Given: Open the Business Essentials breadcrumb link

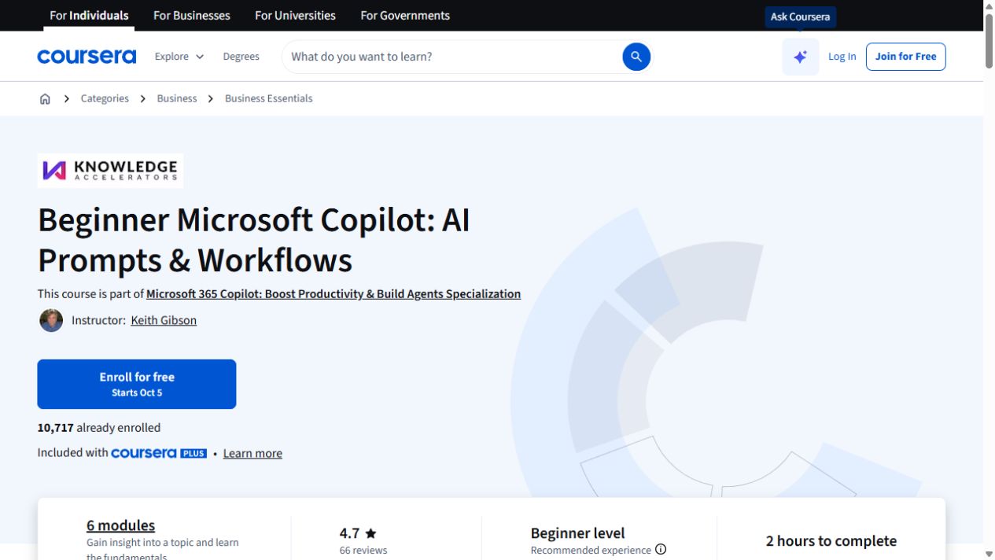Looking at the screenshot, I should tap(268, 98).
